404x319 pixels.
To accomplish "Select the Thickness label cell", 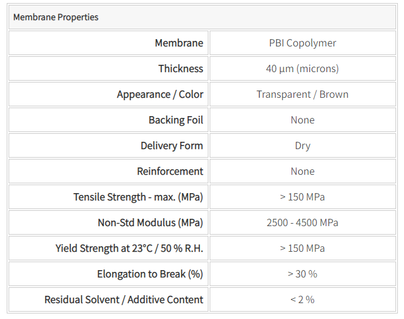I will click(x=180, y=68).
